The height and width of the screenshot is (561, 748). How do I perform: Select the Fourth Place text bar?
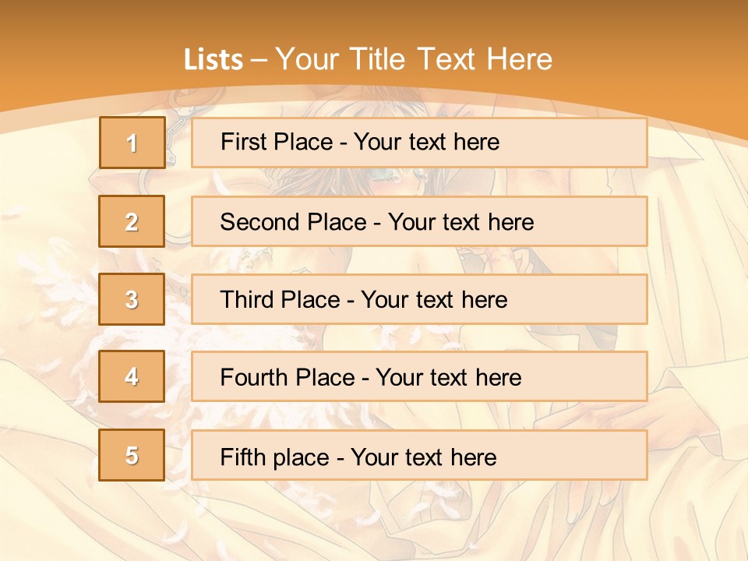(419, 376)
